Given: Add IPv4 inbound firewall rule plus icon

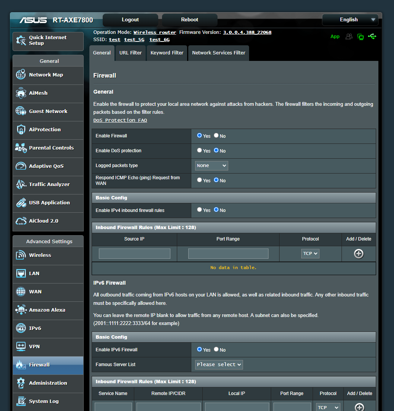Looking at the screenshot, I should pos(359,254).
